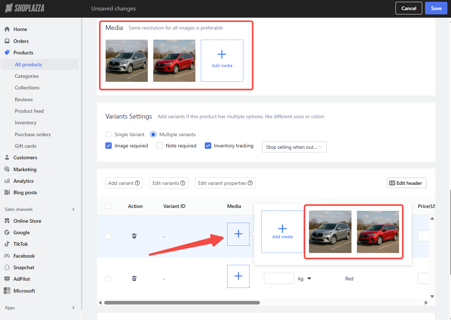Open the kg weight unit dropdown
The image size is (451, 320).
point(305,279)
